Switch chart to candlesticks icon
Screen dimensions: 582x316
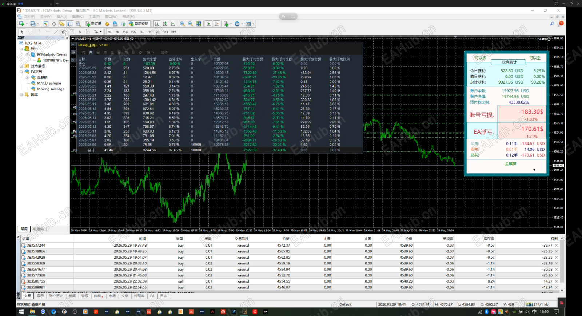[165, 24]
